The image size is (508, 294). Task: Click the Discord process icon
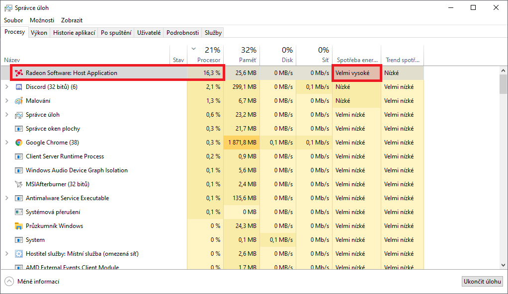19,87
